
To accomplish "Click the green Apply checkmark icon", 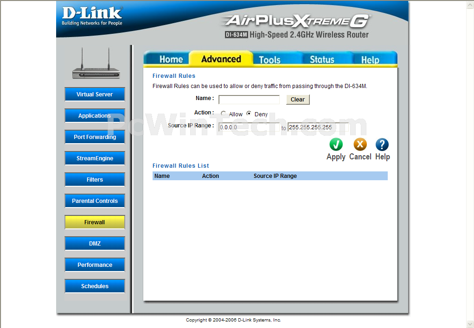I will point(336,145).
